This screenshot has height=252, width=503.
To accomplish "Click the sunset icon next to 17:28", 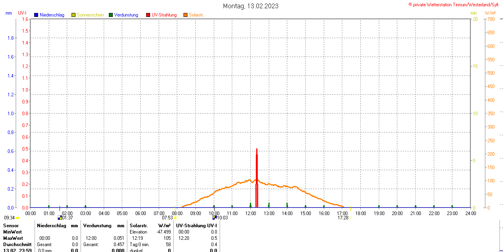I will tap(351, 218).
